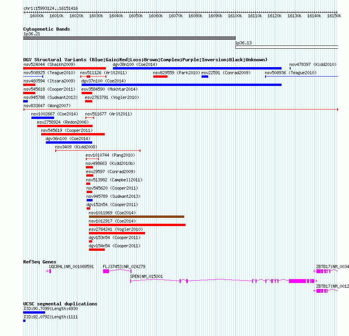This screenshot has height=336, width=349.
Task: Click nsv511677 (Arlt2011) label
Action: coord(109,114)
